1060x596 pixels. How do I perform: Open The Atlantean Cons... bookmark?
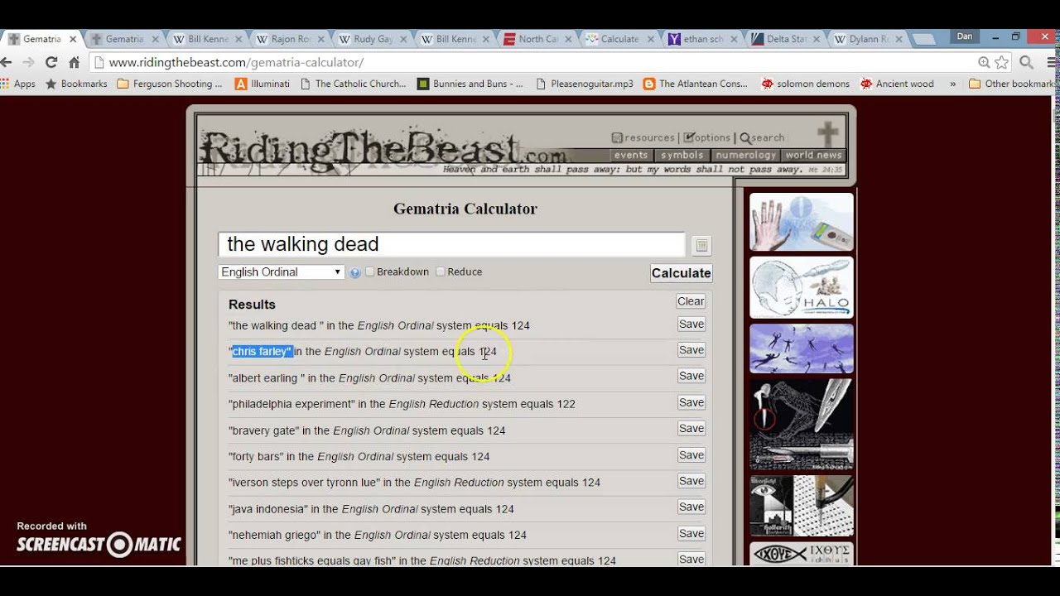(696, 84)
